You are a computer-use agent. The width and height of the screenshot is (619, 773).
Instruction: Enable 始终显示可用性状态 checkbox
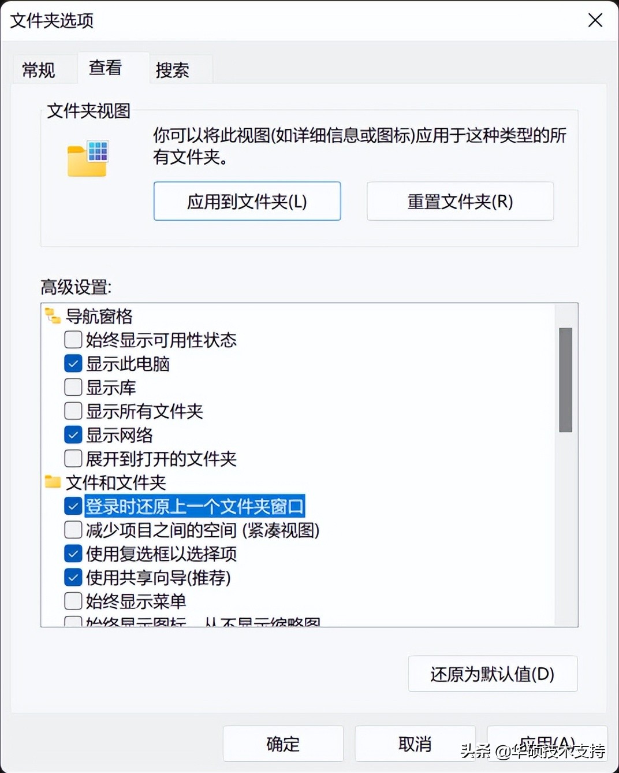point(73,340)
